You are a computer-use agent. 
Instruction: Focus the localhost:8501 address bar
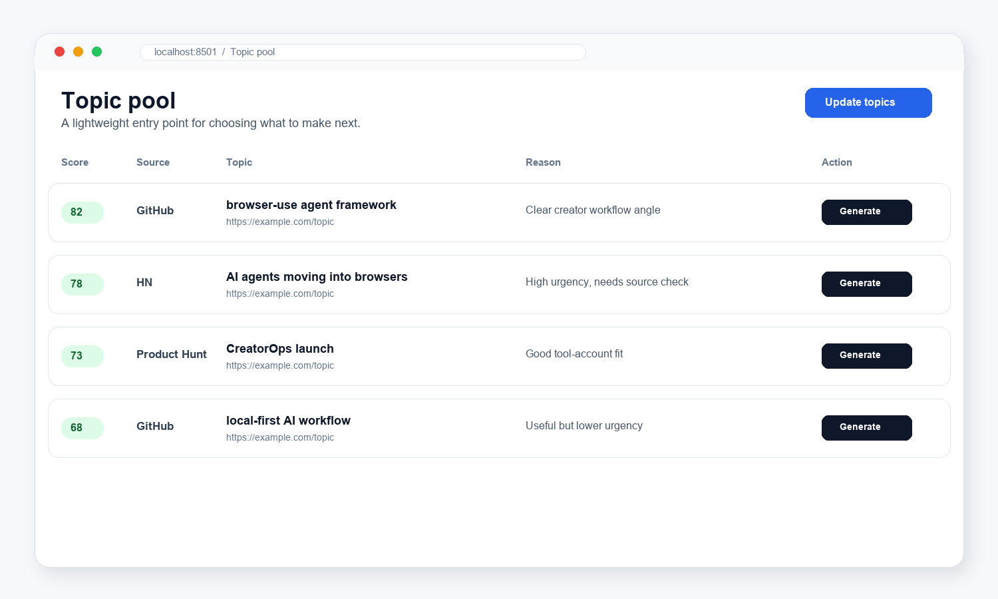point(363,52)
